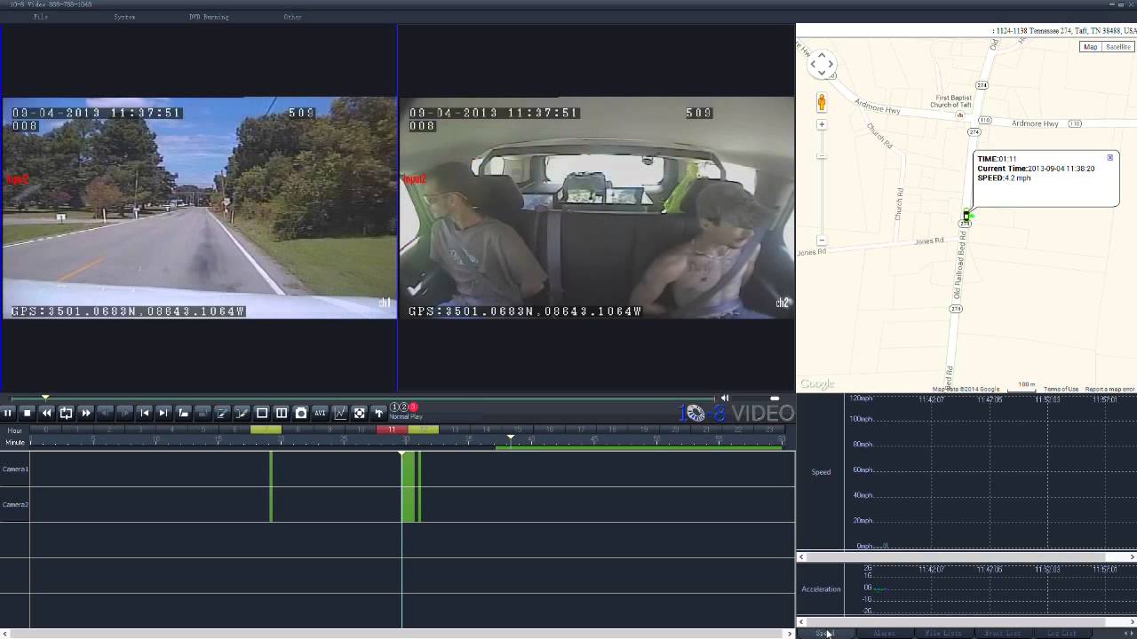Click Report a map error link
Image resolution: width=1137 pixels, height=639 pixels.
point(1109,389)
